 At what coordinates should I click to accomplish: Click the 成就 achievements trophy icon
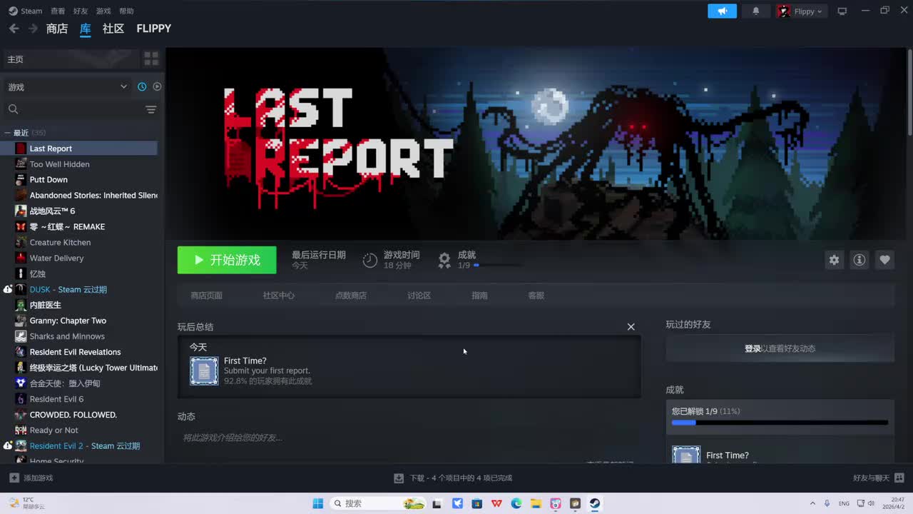(444, 260)
